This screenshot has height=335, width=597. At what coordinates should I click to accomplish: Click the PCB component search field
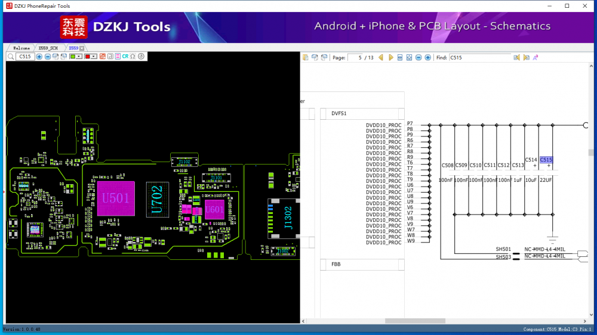25,57
